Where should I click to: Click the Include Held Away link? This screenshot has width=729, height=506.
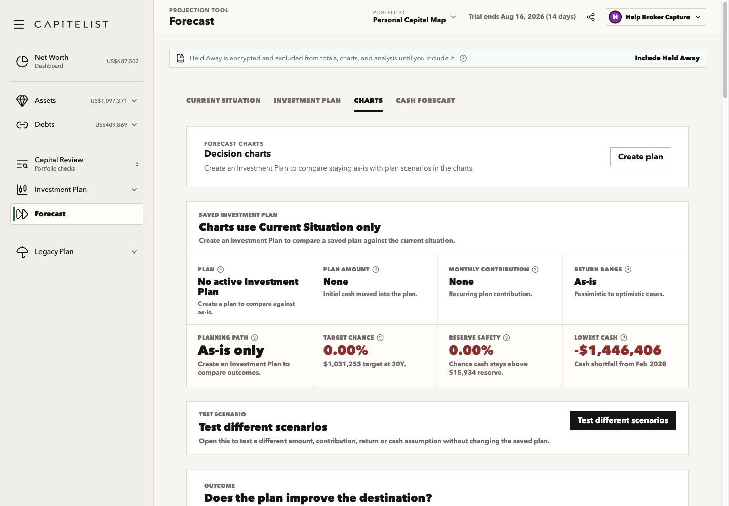point(667,58)
